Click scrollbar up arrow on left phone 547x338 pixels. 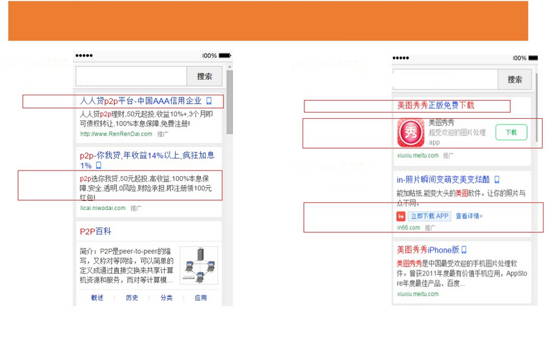point(229,66)
